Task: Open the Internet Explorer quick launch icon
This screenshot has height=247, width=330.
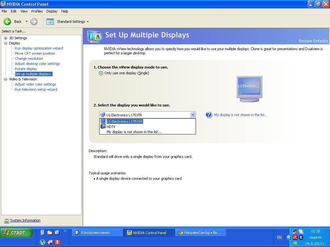Action: pyautogui.click(x=57, y=232)
